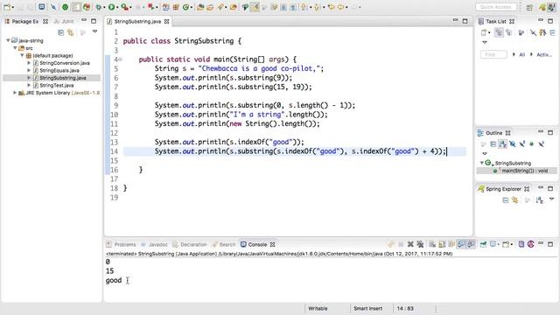Click the Find field in the Task List
Viewport: 560px width, 315px height.
tap(493, 54)
